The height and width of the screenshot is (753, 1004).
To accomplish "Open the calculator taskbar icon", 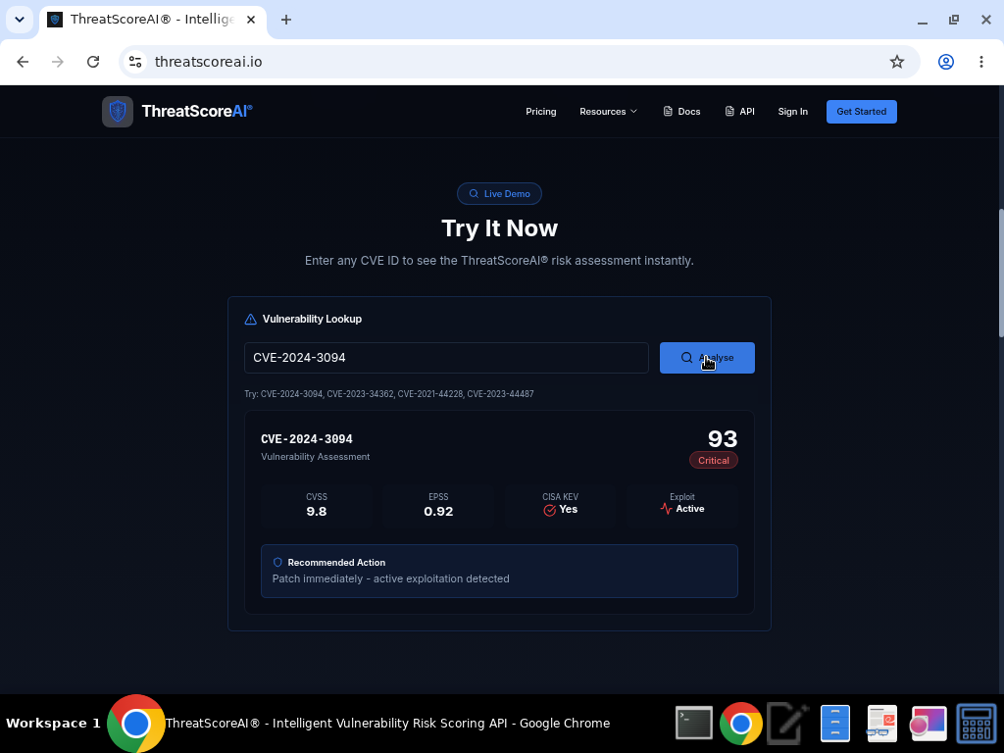I will (976, 724).
